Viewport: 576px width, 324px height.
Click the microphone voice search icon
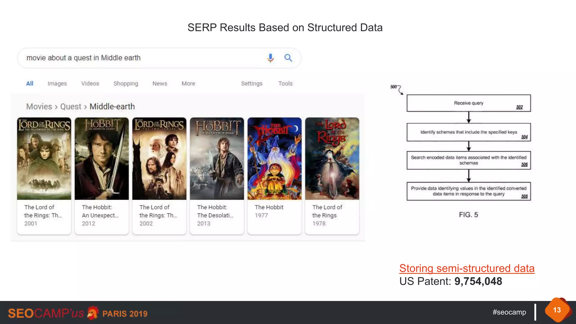270,58
